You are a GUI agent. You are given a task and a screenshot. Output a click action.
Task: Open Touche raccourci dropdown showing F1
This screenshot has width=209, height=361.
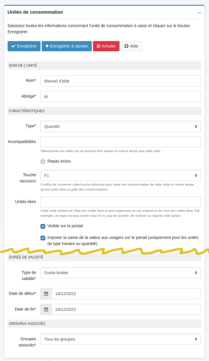coord(121,176)
